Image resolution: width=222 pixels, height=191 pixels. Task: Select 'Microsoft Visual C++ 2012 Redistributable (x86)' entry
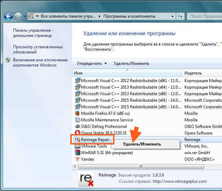tap(131, 81)
